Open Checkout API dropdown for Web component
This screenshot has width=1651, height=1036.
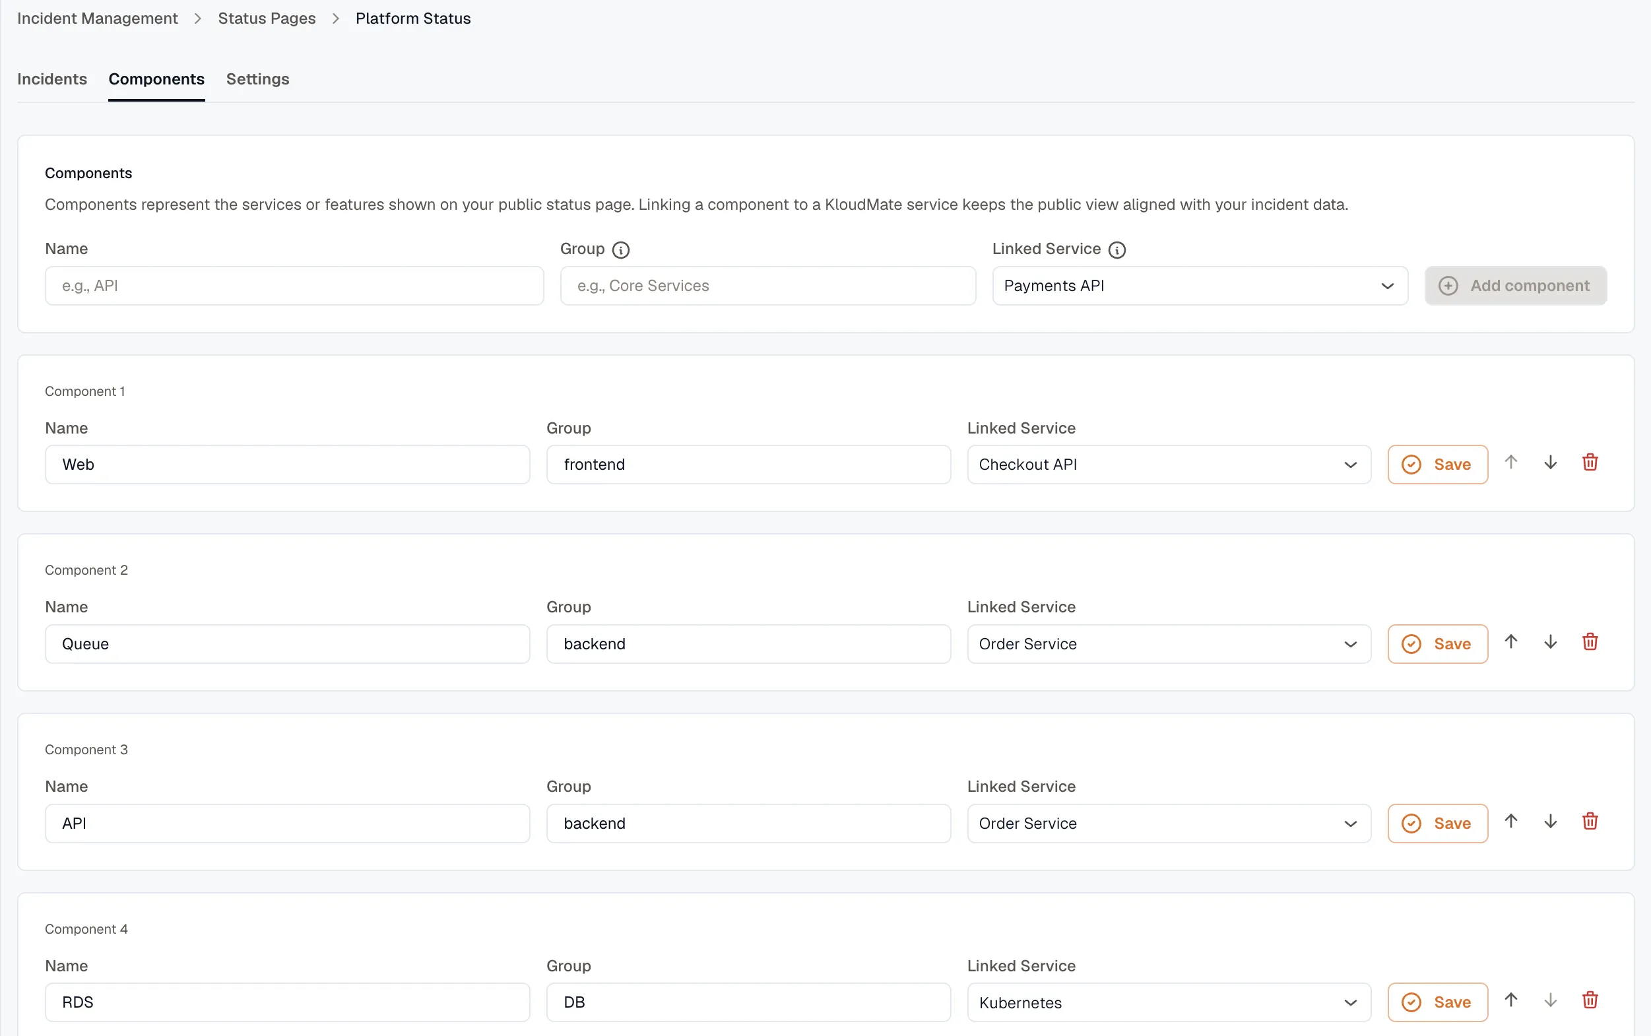tap(1169, 465)
